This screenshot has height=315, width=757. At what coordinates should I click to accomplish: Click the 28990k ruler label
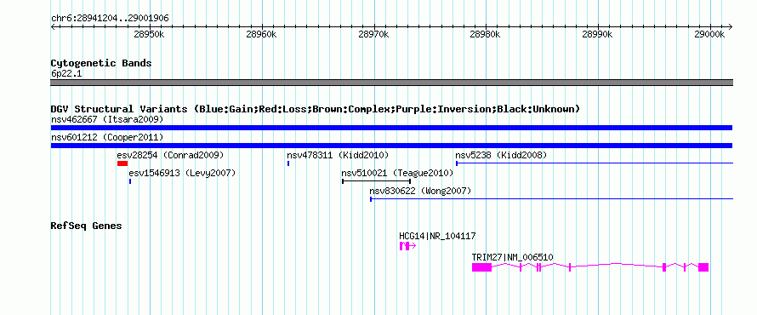(597, 35)
